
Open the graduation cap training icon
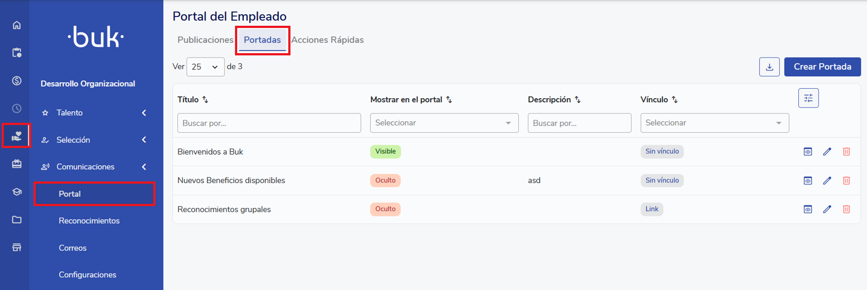[16, 192]
